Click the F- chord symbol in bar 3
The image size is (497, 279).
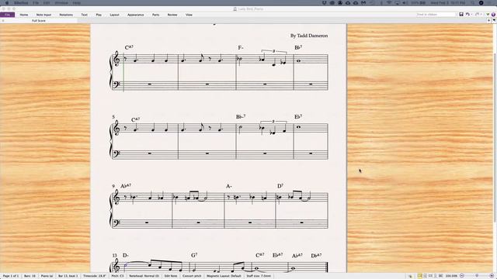[241, 47]
